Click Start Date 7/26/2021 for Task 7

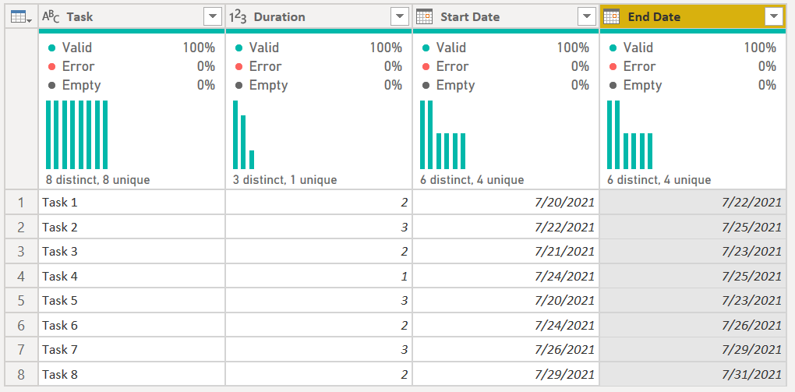506,349
